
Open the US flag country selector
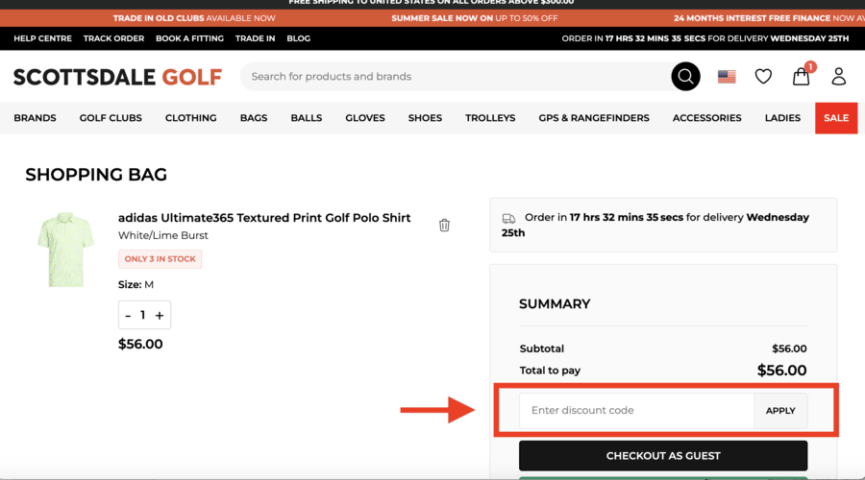coord(727,77)
